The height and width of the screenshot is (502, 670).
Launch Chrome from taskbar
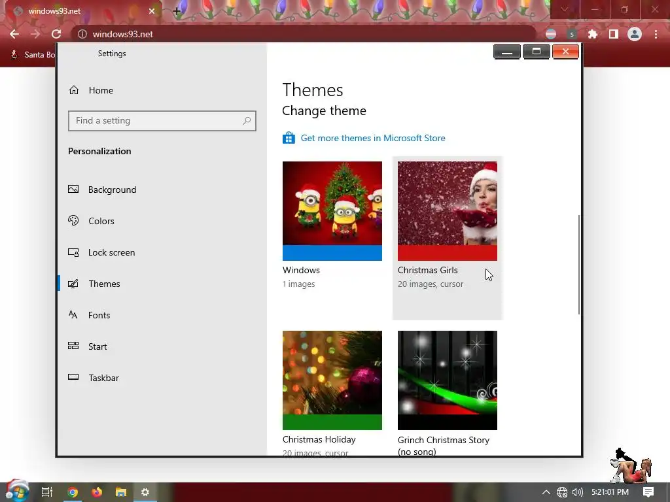point(73,492)
